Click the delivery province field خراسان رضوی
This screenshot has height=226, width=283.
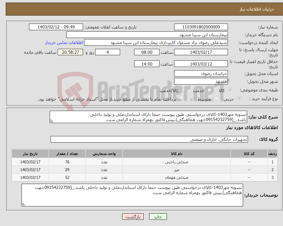pyautogui.click(x=201, y=74)
